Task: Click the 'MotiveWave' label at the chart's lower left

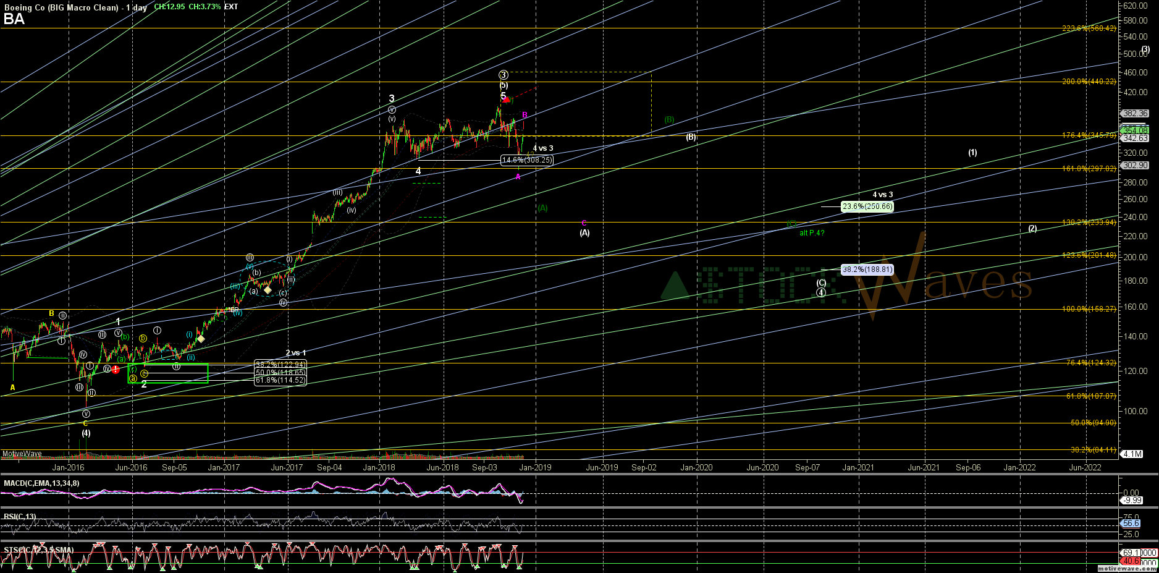Action: pyautogui.click(x=22, y=454)
